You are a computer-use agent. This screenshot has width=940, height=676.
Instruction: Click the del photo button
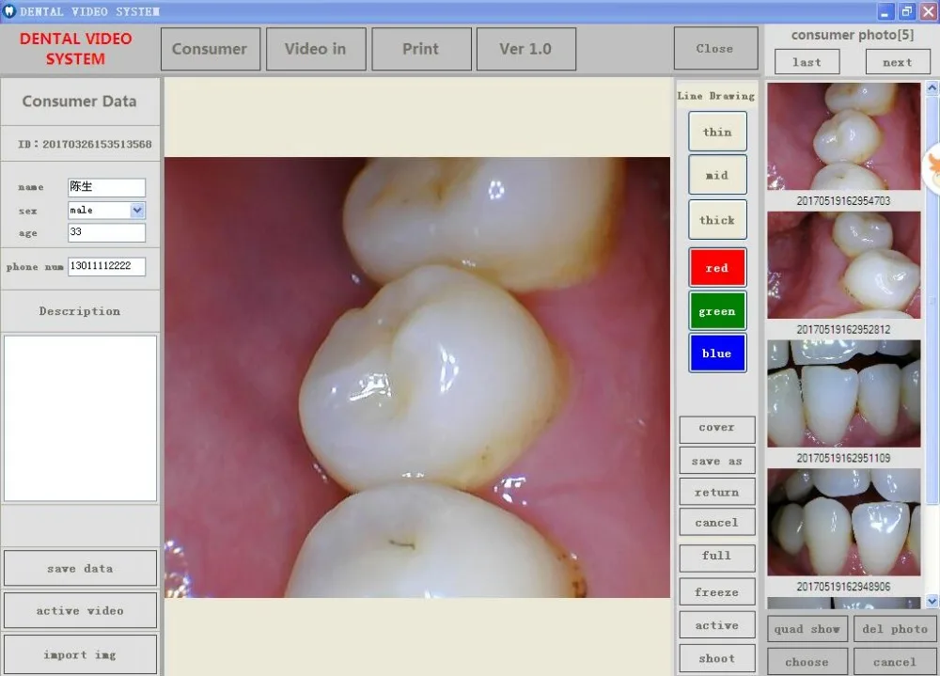[895, 629]
